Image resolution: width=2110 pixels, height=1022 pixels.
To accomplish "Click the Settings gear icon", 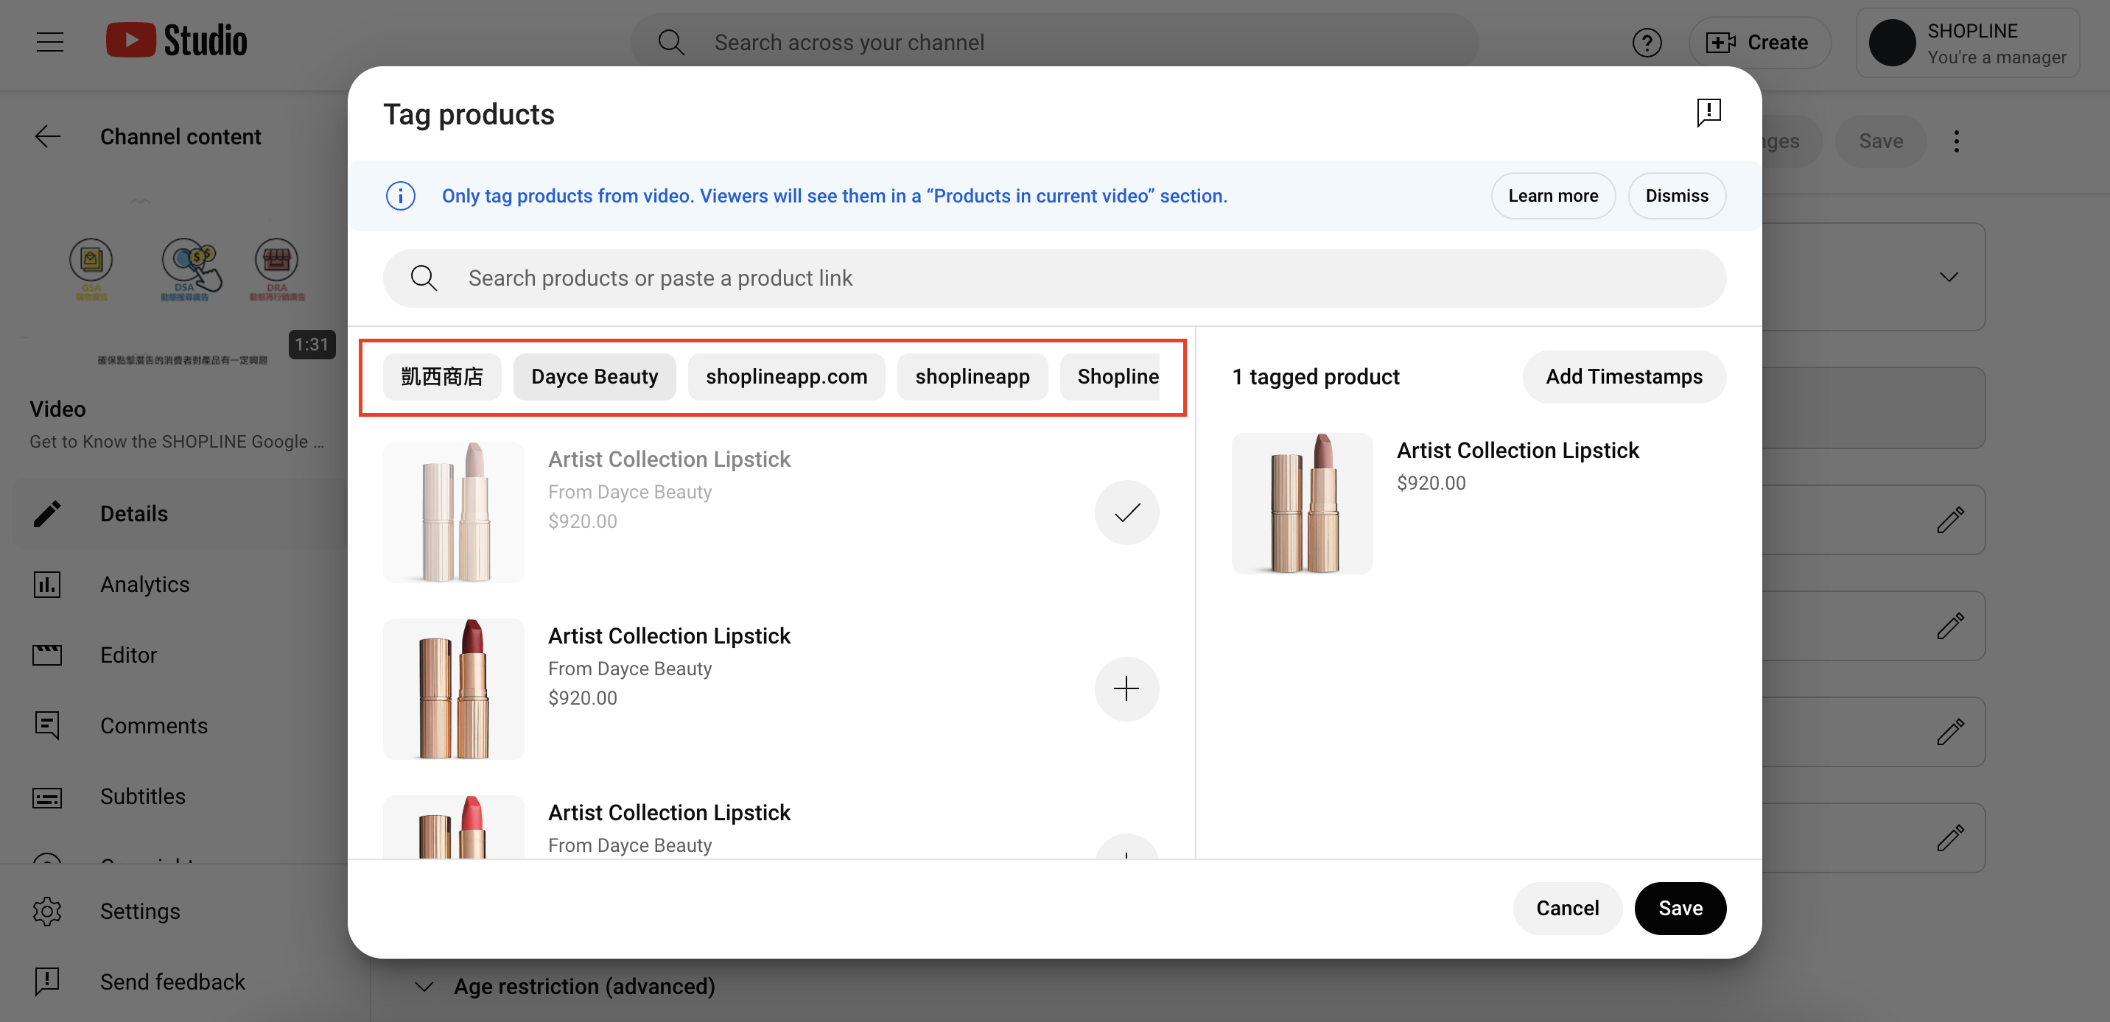I will [x=46, y=911].
